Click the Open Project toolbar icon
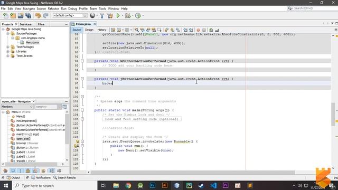Screen dimensions: 338x190 point(21,15)
